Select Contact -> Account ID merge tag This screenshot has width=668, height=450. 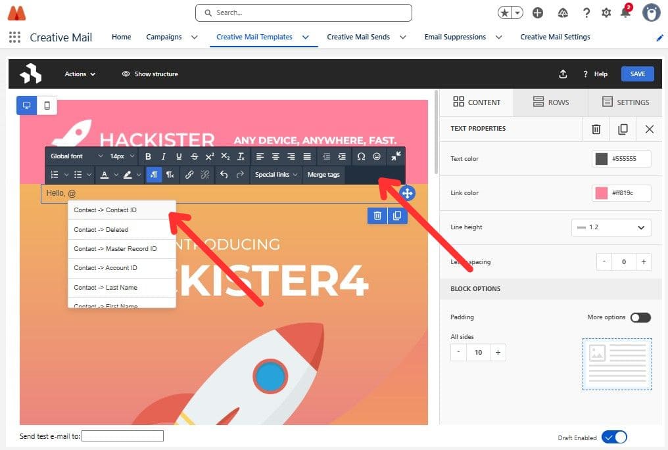(122, 268)
